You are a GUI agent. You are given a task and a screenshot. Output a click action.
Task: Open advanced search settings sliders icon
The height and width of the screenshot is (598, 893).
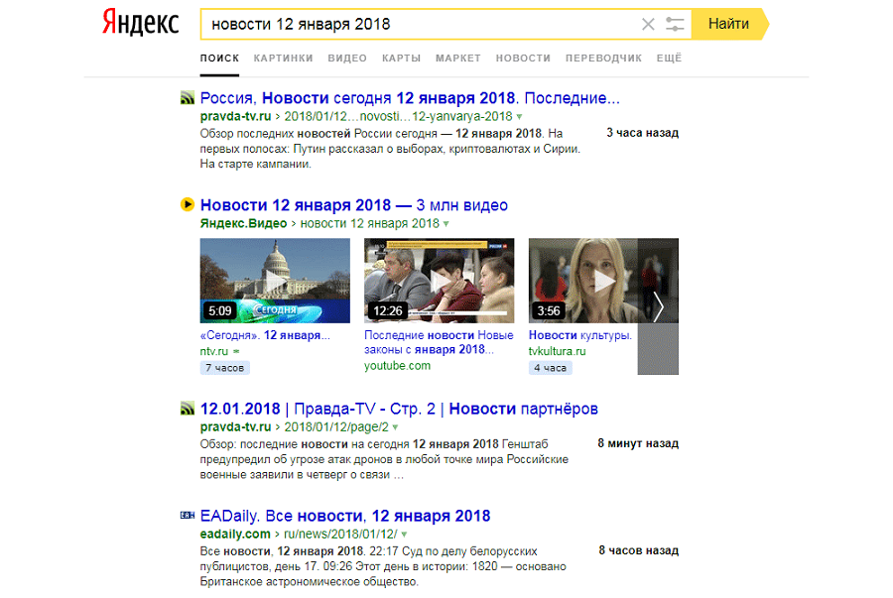(675, 24)
